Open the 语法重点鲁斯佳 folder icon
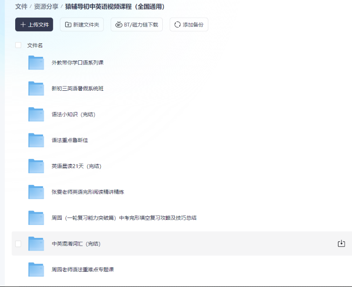The image size is (352, 287). [x=36, y=140]
